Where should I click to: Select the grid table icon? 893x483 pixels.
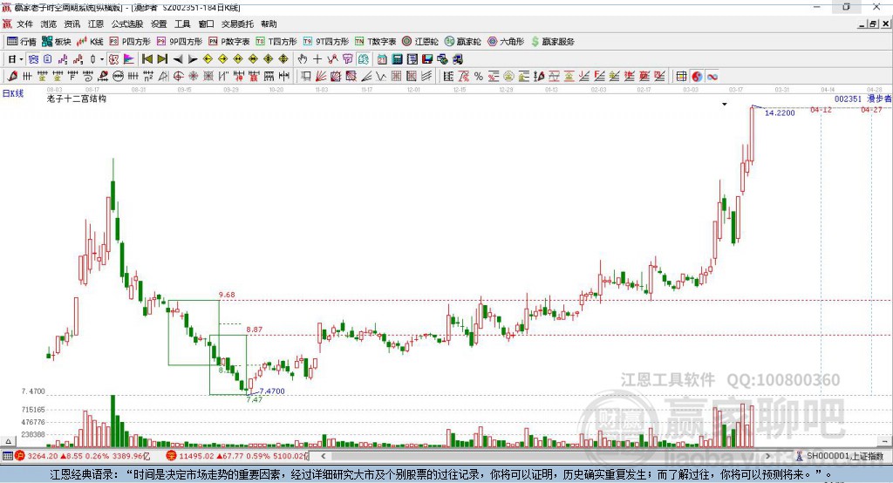(681, 77)
